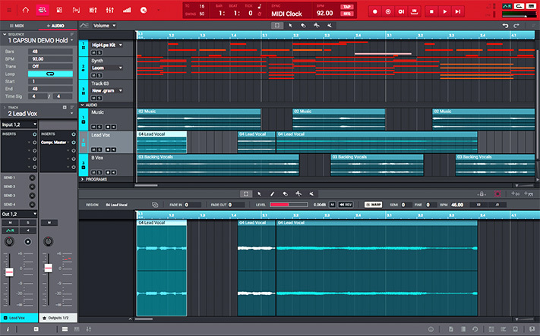Click the undo arrow icon
Image resolution: width=540 pixels, height=336 pixels.
pyautogui.click(x=506, y=25)
